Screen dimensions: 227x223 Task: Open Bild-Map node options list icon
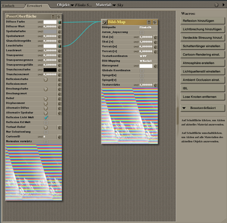pyautogui.click(x=149, y=22)
